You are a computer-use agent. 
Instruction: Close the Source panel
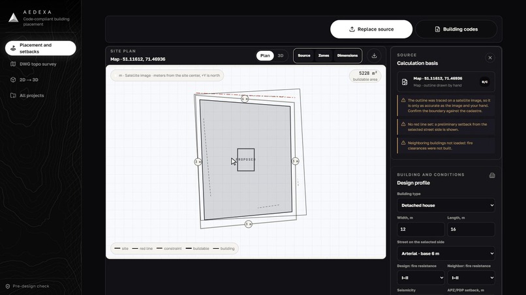(x=490, y=57)
